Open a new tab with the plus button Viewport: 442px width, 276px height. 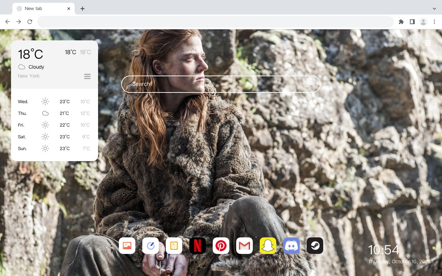pyautogui.click(x=82, y=9)
